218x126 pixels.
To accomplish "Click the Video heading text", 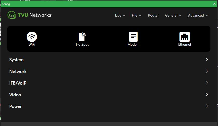I will (15, 95).
